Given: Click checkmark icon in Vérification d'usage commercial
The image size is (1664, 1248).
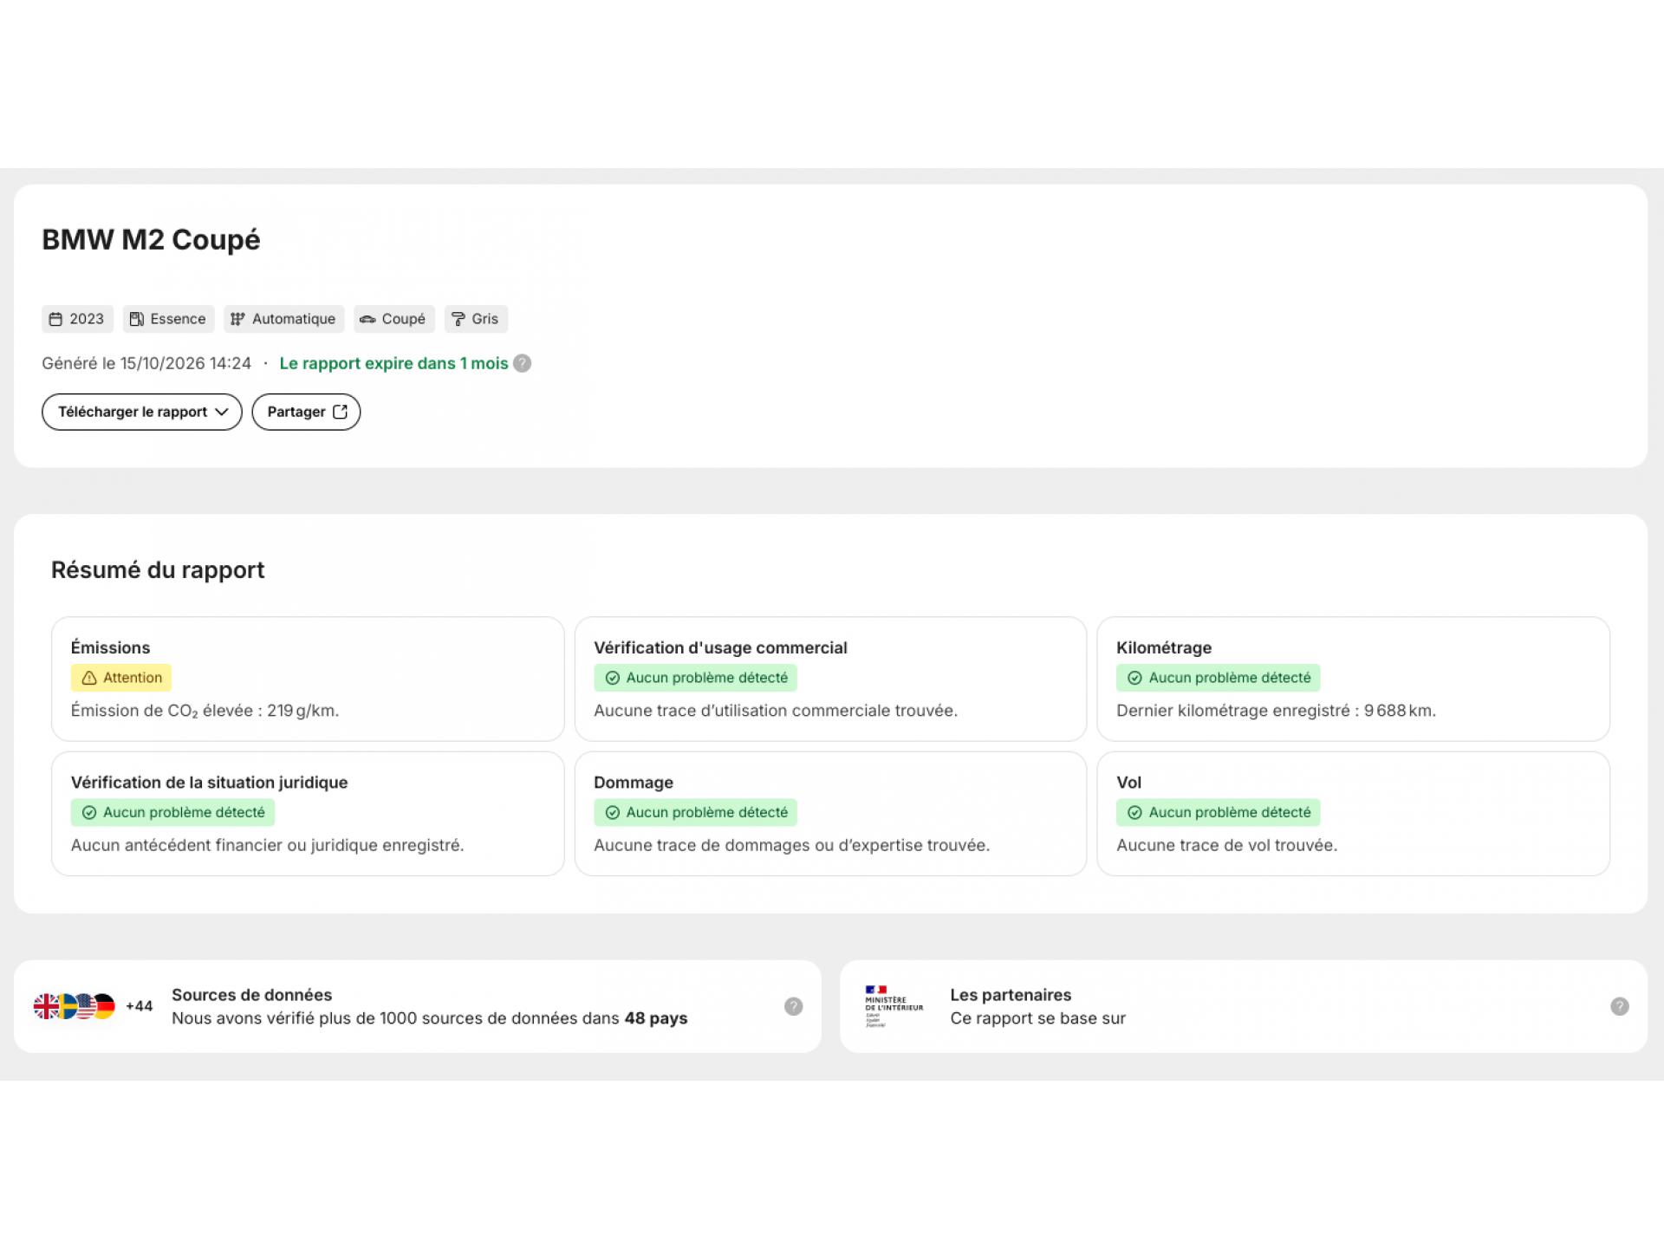Looking at the screenshot, I should (613, 678).
